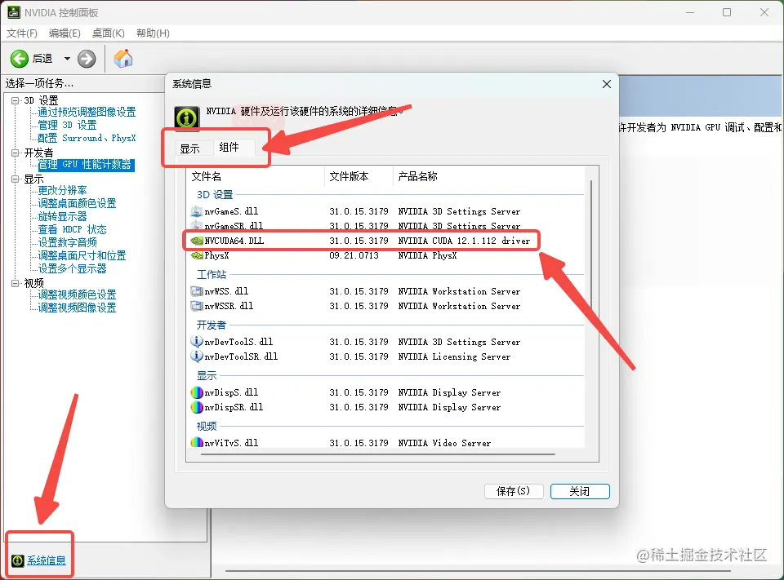Image resolution: width=784 pixels, height=580 pixels.
Task: Open the 系统信息 link
Action: click(47, 560)
